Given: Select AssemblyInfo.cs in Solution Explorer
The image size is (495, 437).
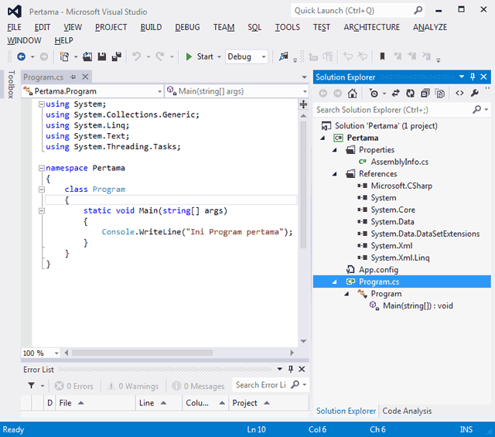Looking at the screenshot, I should click(x=400, y=162).
